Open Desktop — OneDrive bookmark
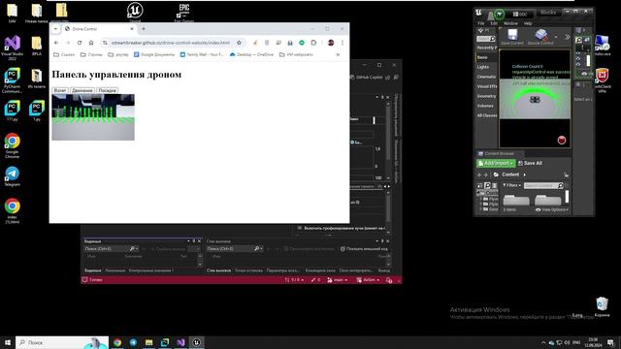The width and height of the screenshot is (621, 349). click(252, 54)
